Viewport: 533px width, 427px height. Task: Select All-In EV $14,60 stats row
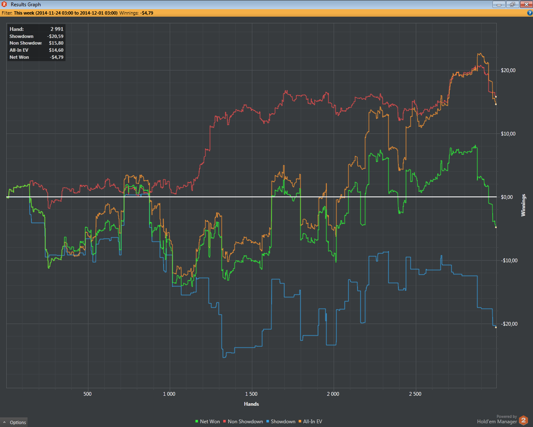click(x=36, y=50)
